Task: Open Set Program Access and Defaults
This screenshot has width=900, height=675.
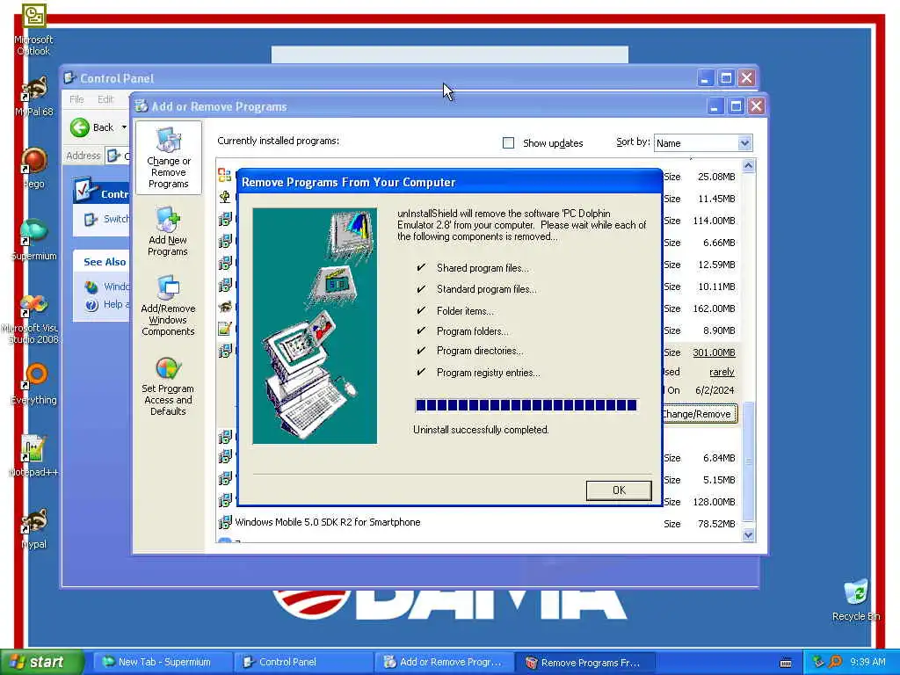Action: click(168, 387)
